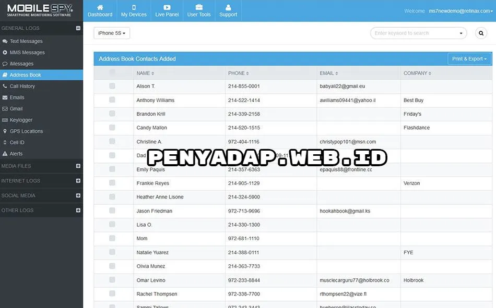This screenshot has height=308, width=496.
Task: Expand the Internet Logs section
Action: (78, 181)
